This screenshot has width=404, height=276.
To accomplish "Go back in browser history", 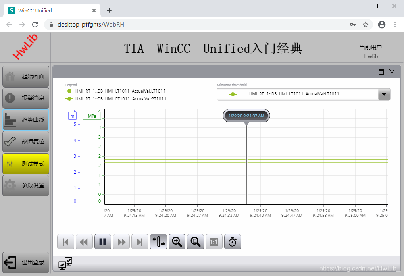I will pos(9,25).
